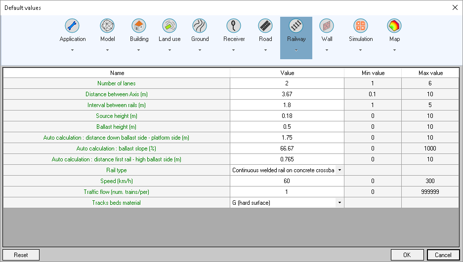Close the Default values dialog

[x=455, y=8]
